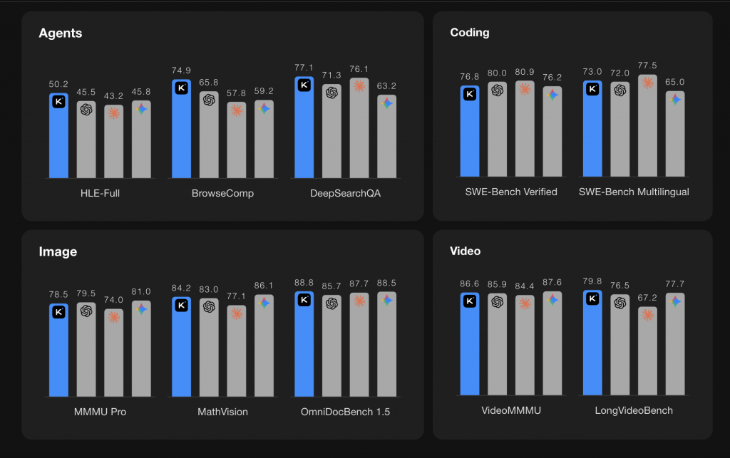Click the 74.9 score above BrowseComp
This screenshot has height=458, width=730.
coord(182,71)
